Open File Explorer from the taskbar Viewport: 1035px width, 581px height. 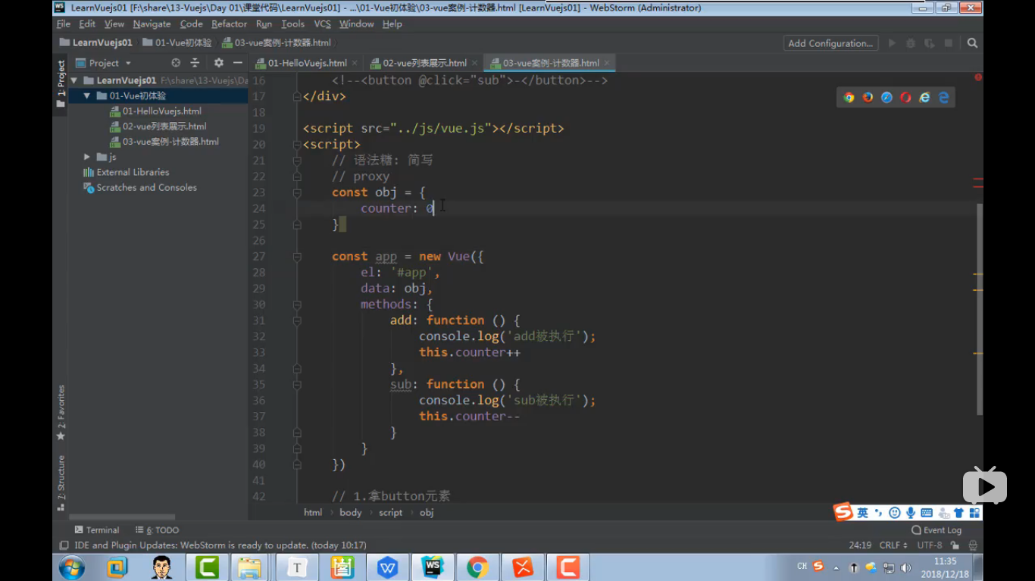[x=249, y=567]
